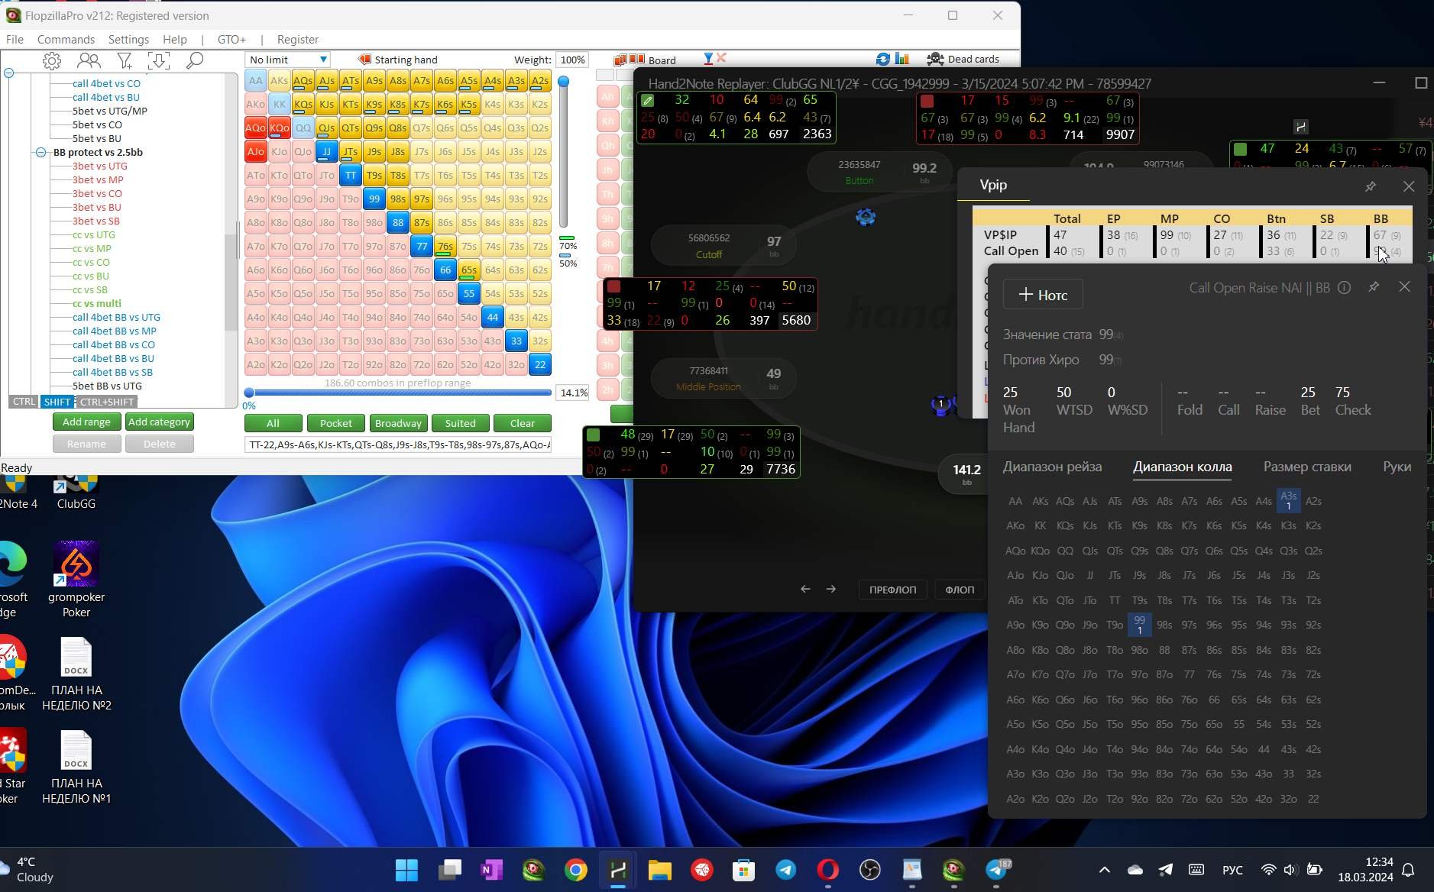Open OBS Studio from the taskbar
The width and height of the screenshot is (1434, 892).
click(870, 869)
